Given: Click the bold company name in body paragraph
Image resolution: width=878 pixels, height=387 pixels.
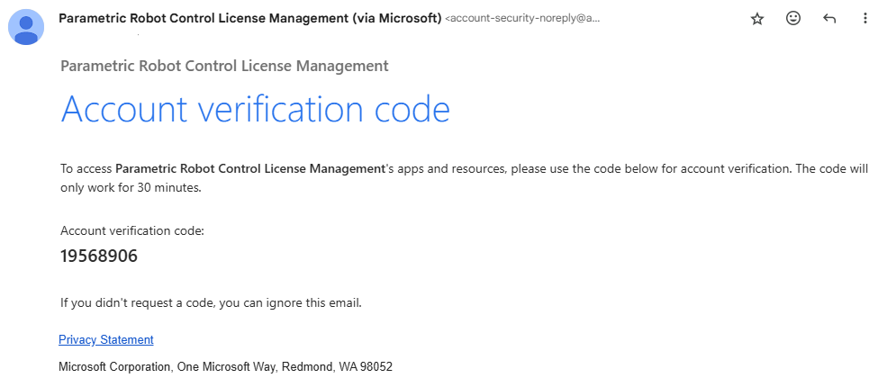Looking at the screenshot, I should [x=249, y=168].
